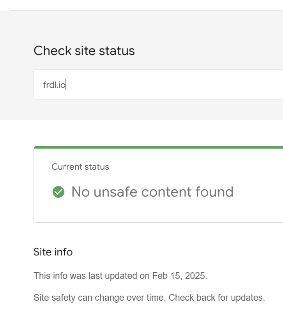Click the 'Check site status' heading
Screen dimensions: 283x321
[84, 51]
